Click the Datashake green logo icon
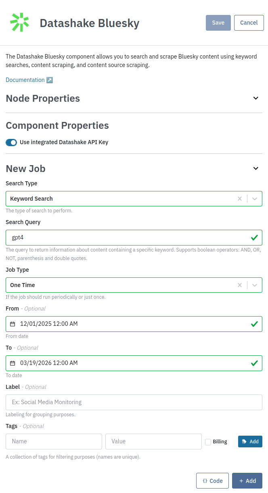 (19, 23)
